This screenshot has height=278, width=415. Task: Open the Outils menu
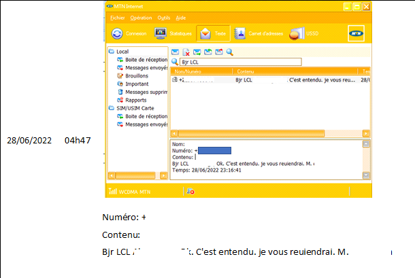point(163,17)
